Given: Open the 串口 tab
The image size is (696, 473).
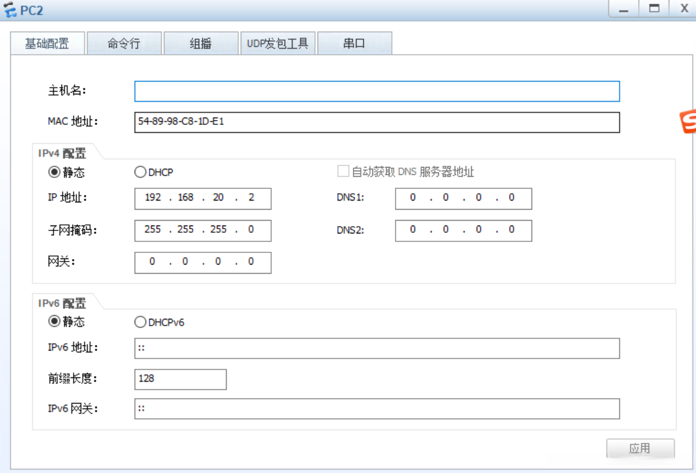Looking at the screenshot, I should click(x=355, y=43).
